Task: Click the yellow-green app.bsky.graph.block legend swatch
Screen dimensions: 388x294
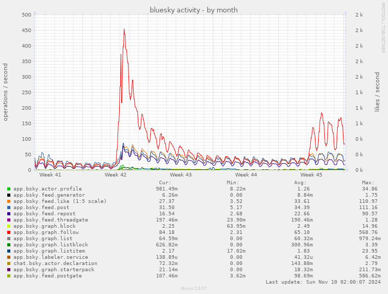Action: click(9, 226)
